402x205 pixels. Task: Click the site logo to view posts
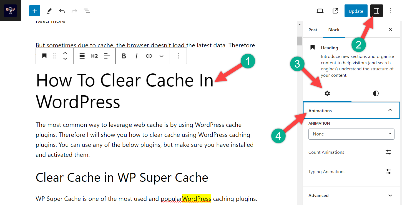click(x=10, y=11)
